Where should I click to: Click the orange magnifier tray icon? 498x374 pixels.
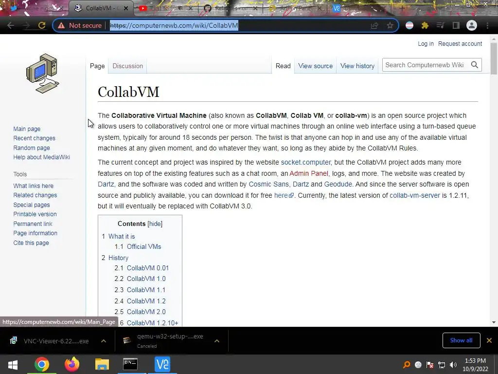(406, 365)
